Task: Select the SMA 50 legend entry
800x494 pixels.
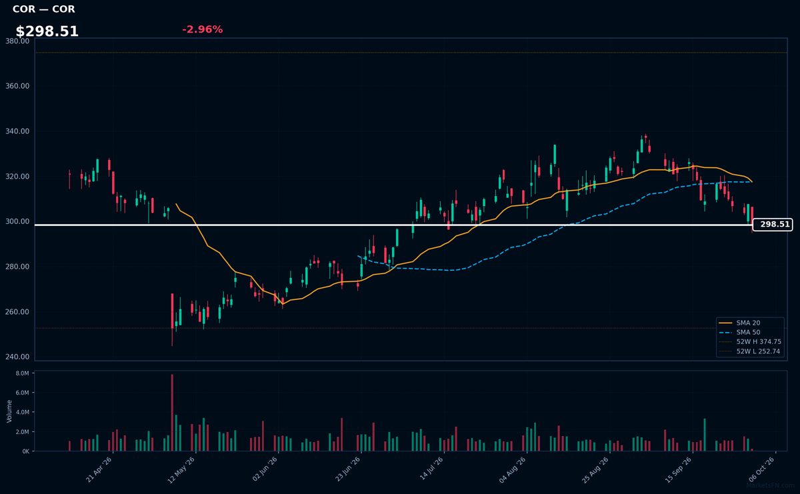Action: click(x=749, y=332)
